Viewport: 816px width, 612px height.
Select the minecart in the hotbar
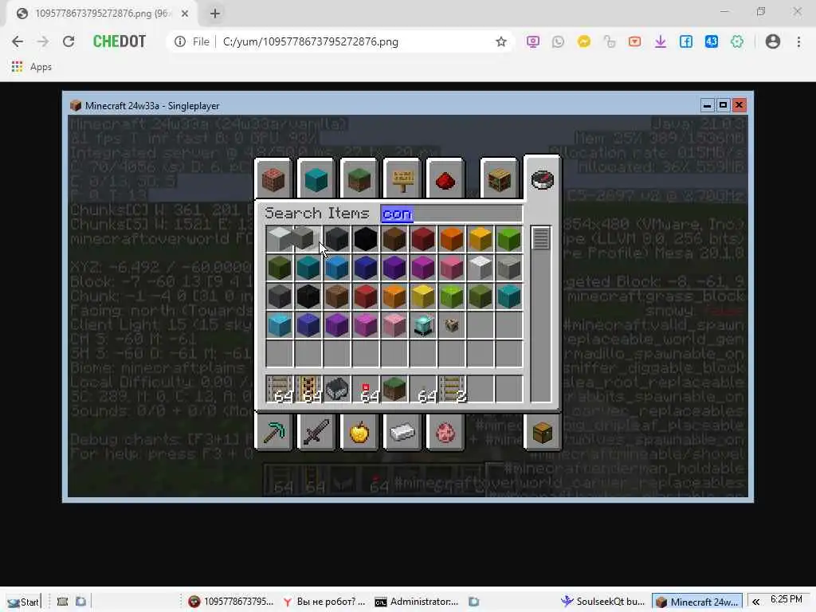pyautogui.click(x=337, y=389)
